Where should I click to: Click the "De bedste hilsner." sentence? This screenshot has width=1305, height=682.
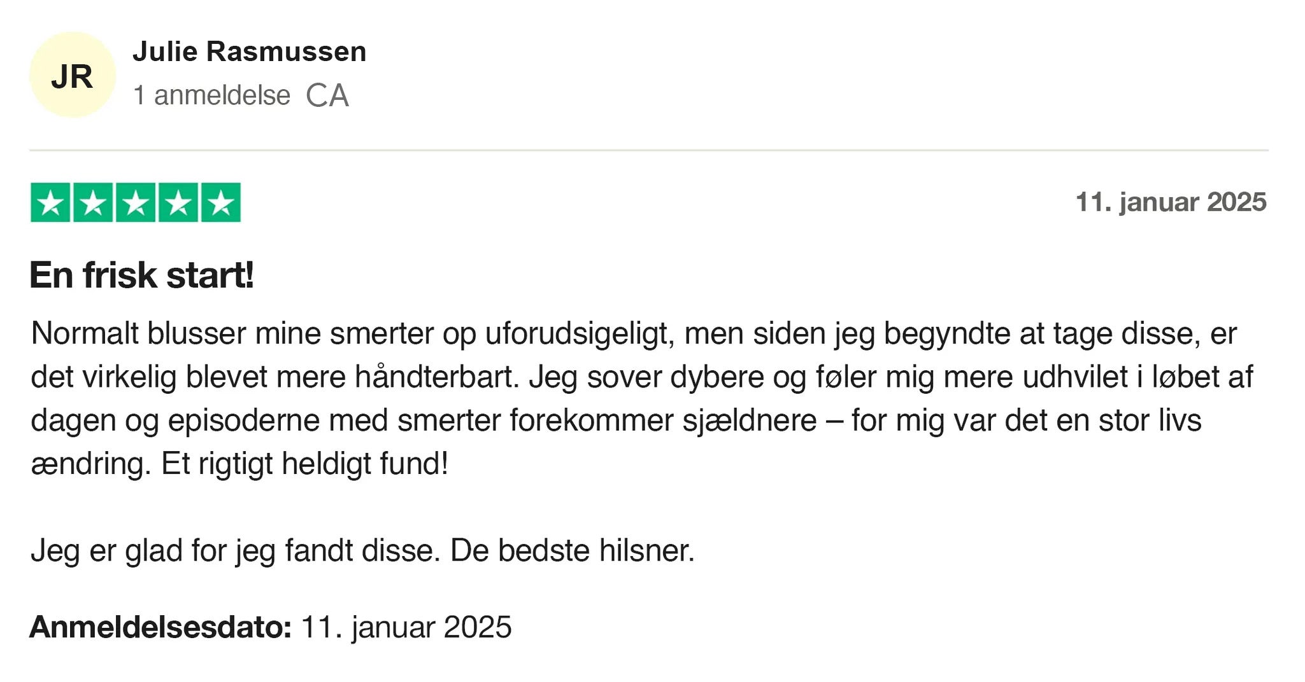(x=572, y=550)
